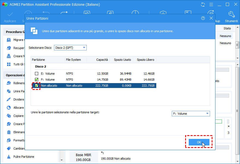
Task: Click the Capacità column header
Action: [102, 60]
